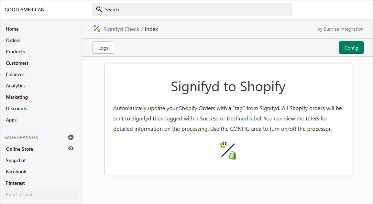Focus the Search input field
This screenshot has height=204, width=373.
click(x=192, y=10)
